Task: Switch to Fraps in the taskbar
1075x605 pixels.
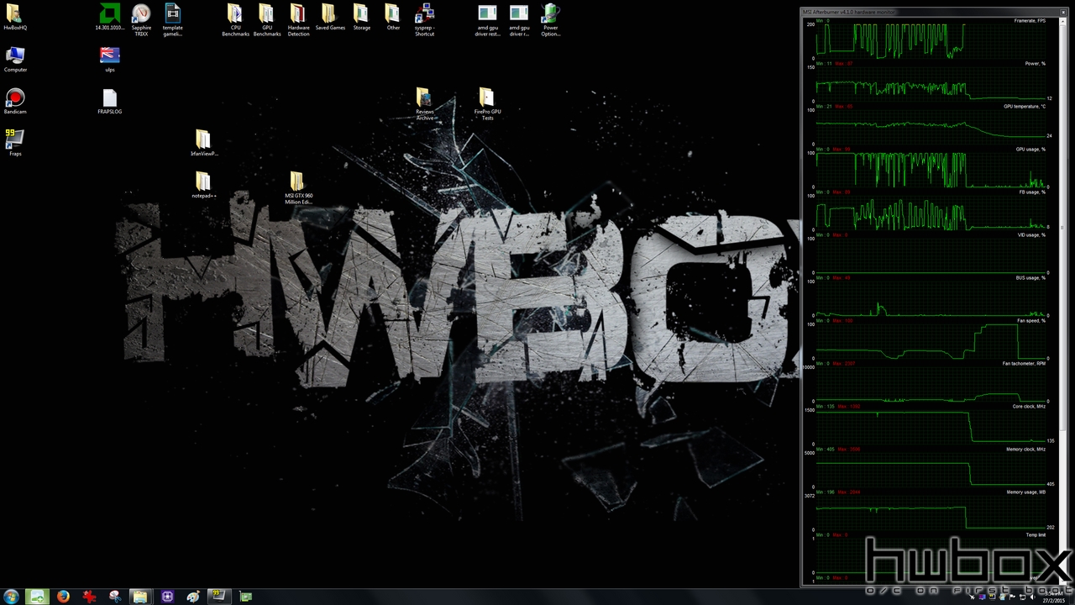Action: 218,597
